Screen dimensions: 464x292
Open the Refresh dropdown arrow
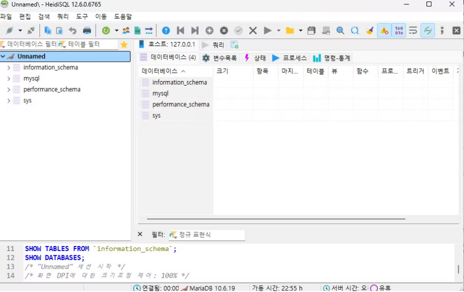117,31
